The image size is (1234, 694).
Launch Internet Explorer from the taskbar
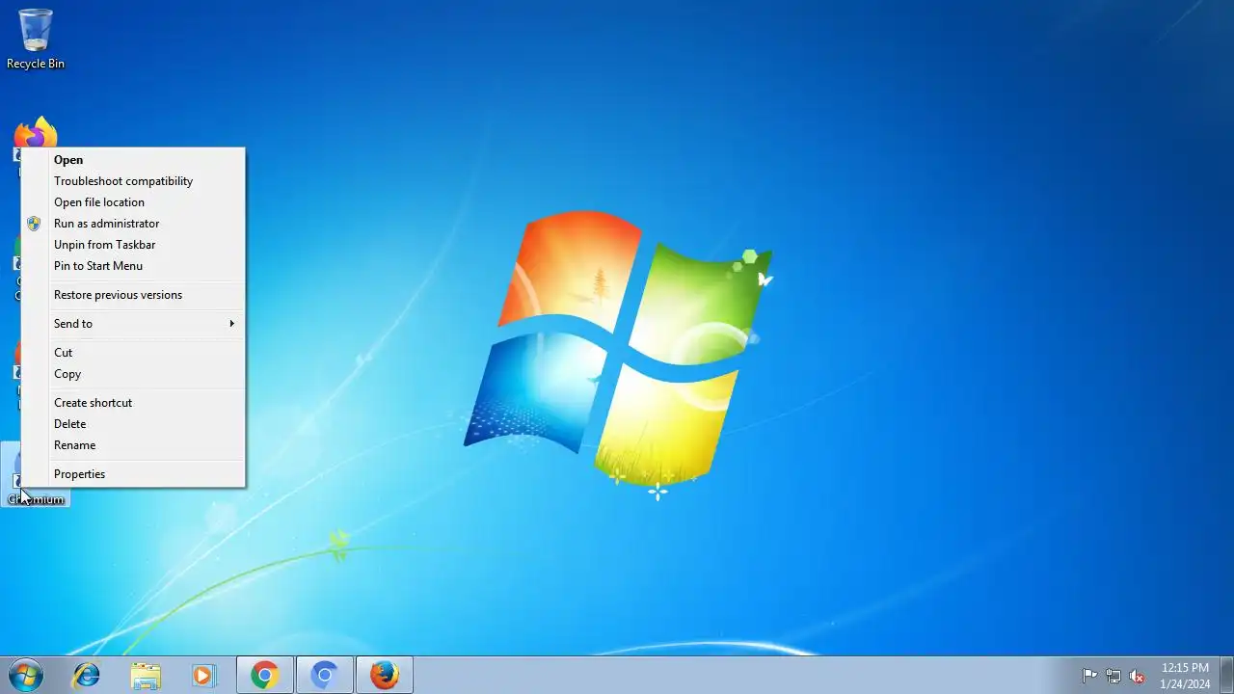(x=87, y=676)
